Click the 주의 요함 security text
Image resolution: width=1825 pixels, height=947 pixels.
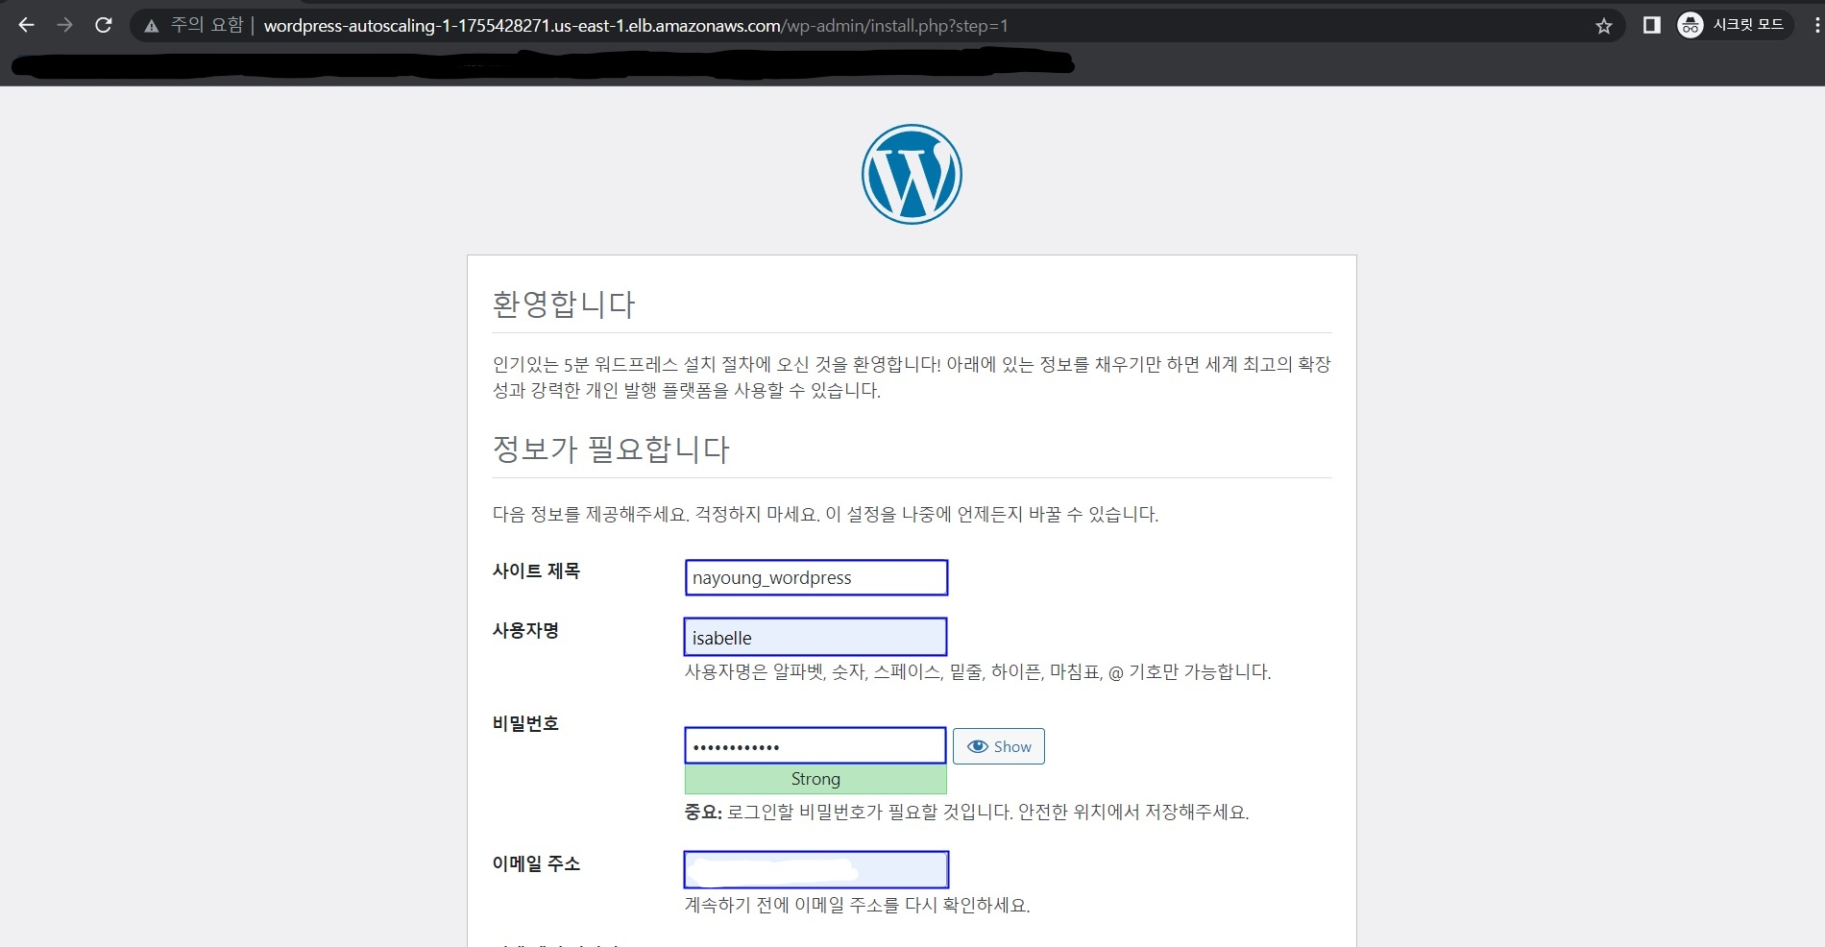pos(207,25)
